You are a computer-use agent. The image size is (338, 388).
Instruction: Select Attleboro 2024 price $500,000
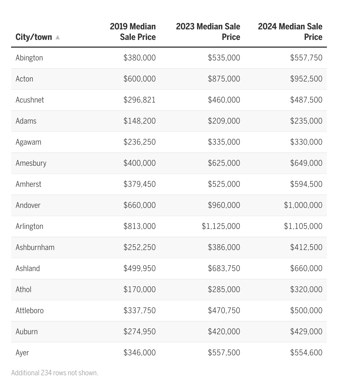click(x=306, y=310)
